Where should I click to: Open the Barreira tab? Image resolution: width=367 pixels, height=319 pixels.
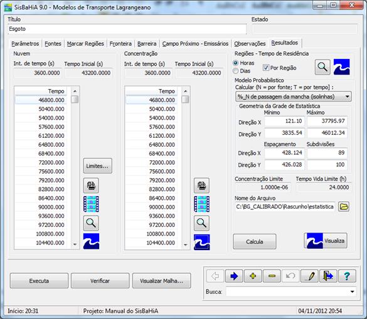pyautogui.click(x=147, y=44)
